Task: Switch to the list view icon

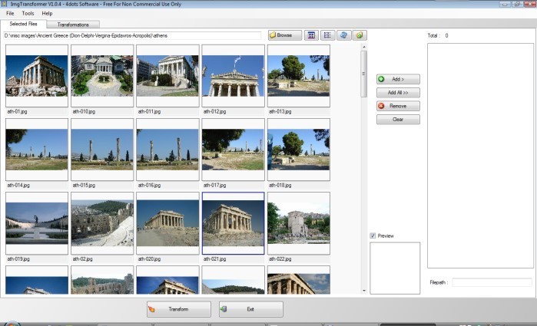Action: point(327,35)
